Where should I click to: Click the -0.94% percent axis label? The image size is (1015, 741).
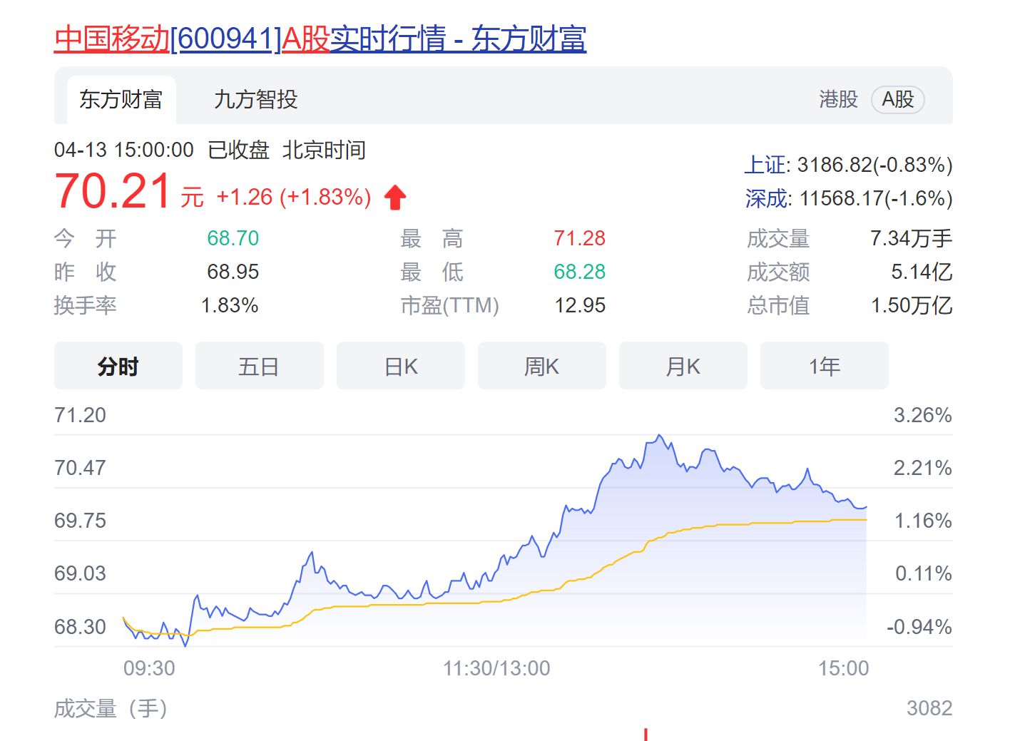[919, 627]
